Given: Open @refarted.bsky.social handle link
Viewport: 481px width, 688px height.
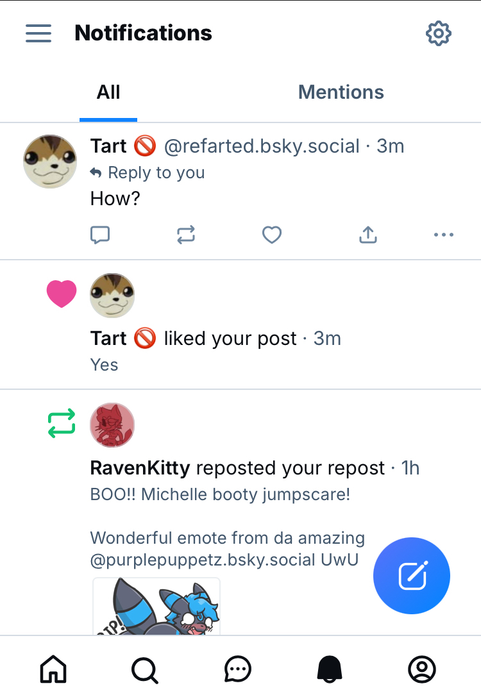Looking at the screenshot, I should 262,146.
